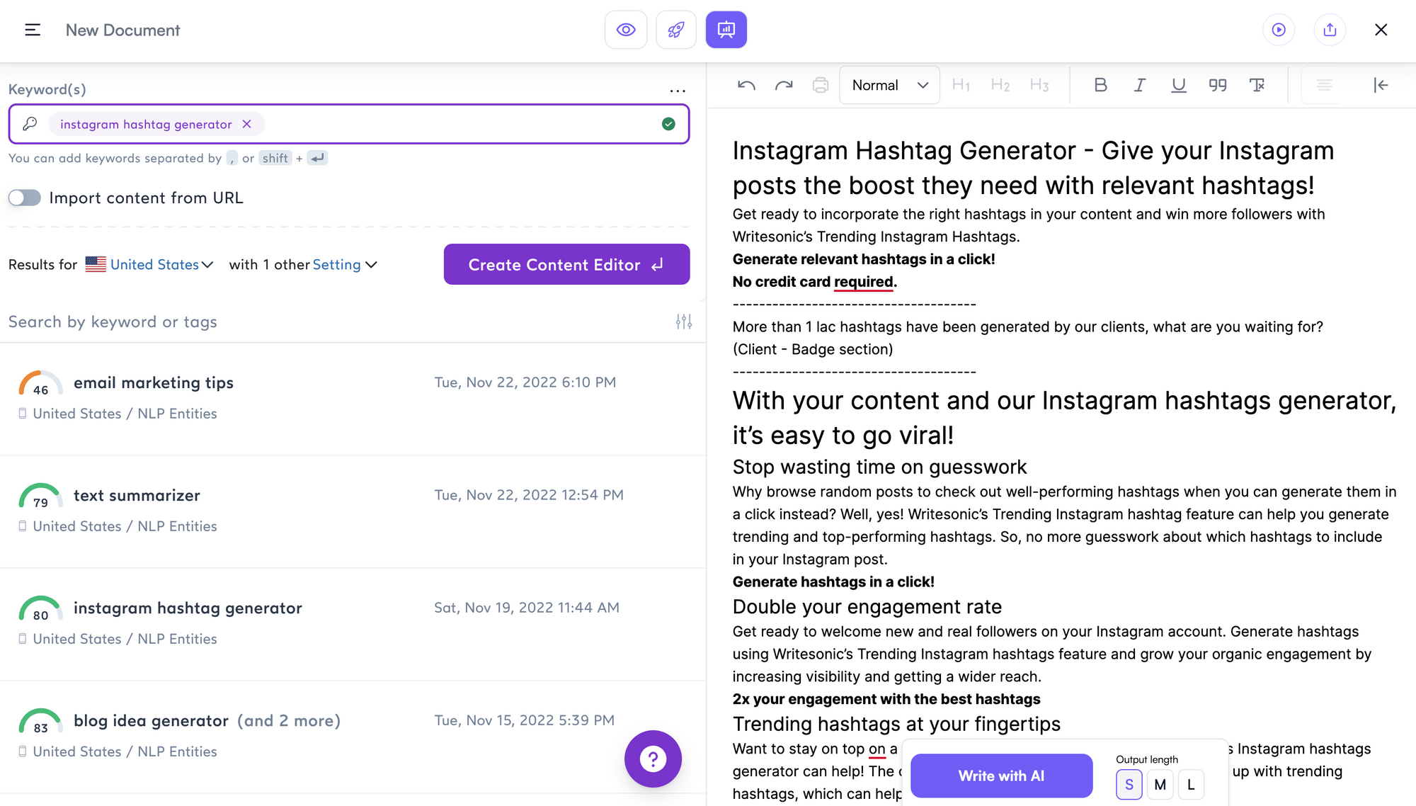Image resolution: width=1416 pixels, height=806 pixels.
Task: Click the play circle icon
Action: coord(1279,30)
